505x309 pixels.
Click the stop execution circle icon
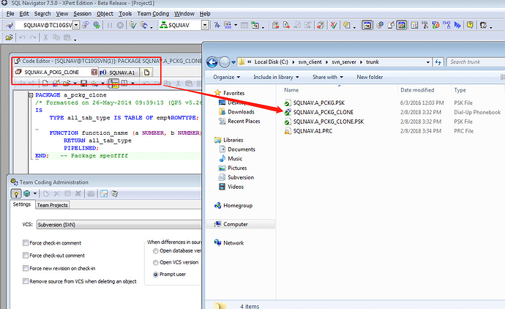pos(120,25)
